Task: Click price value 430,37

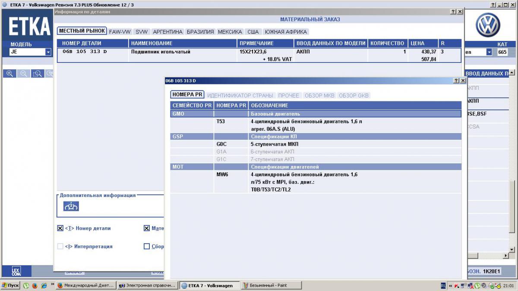Action: 429,51
